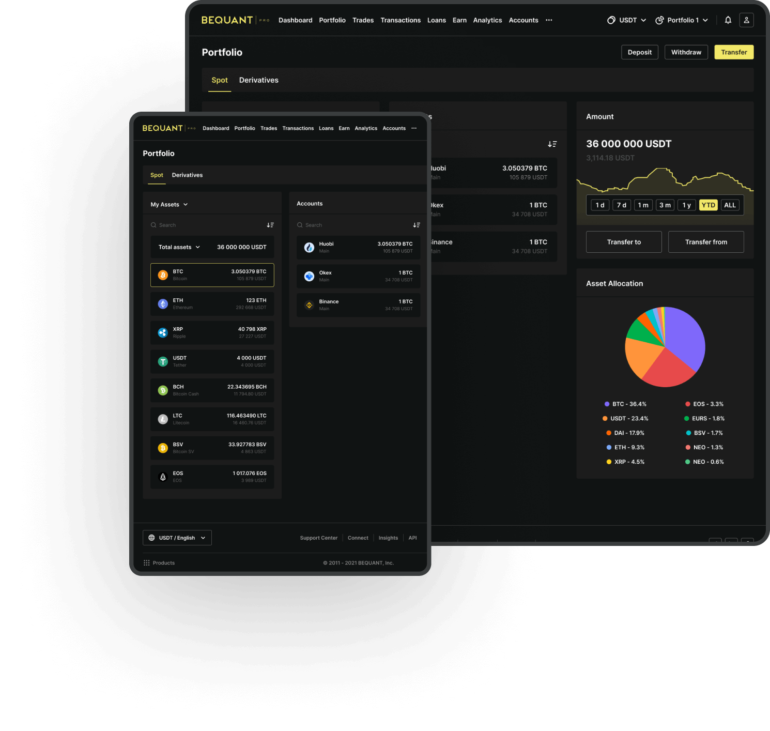Open Earn in front window navbar
The height and width of the screenshot is (731, 770).
coord(344,128)
